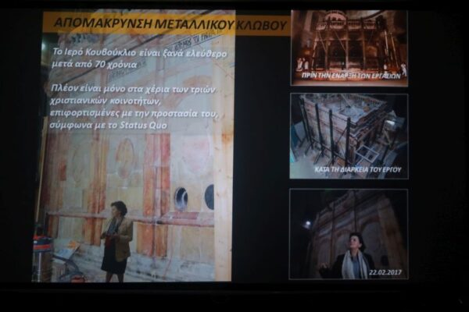This screenshot has height=312, width=469.
Task: Open the bottom-right photo with the woman
Action: tap(349, 232)
